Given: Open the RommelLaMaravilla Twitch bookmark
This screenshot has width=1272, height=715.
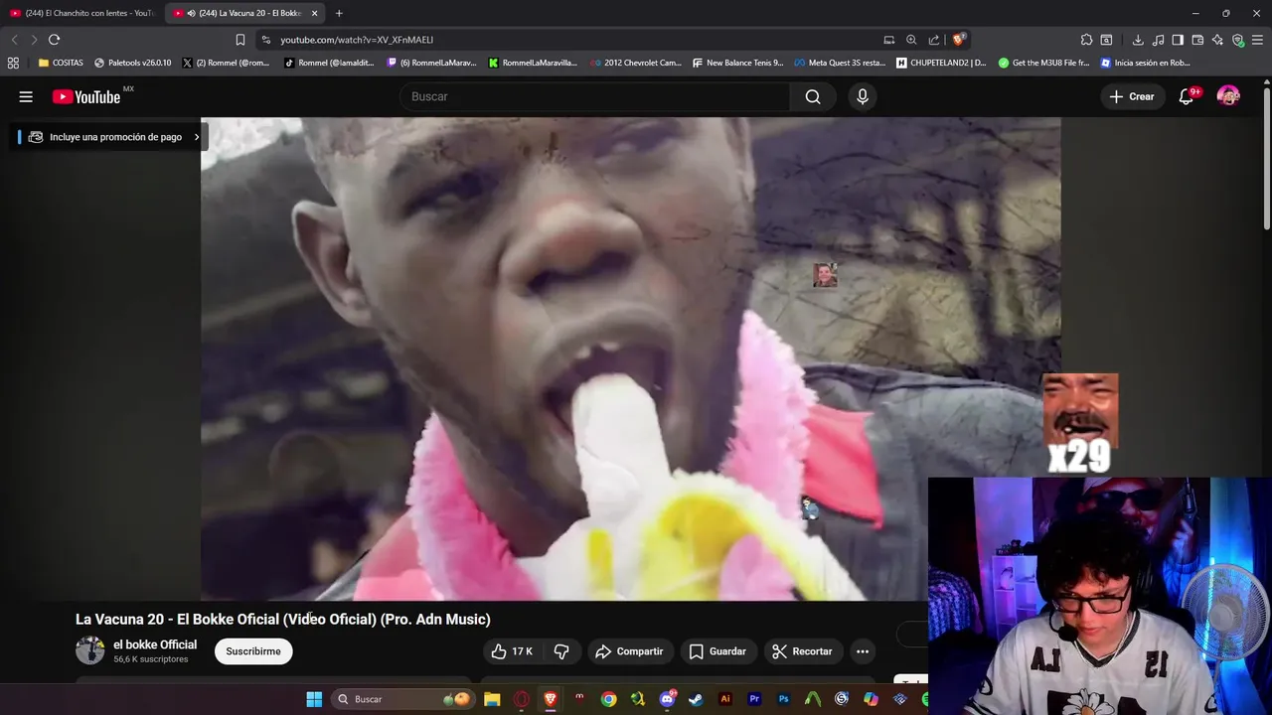Looking at the screenshot, I should 432,63.
